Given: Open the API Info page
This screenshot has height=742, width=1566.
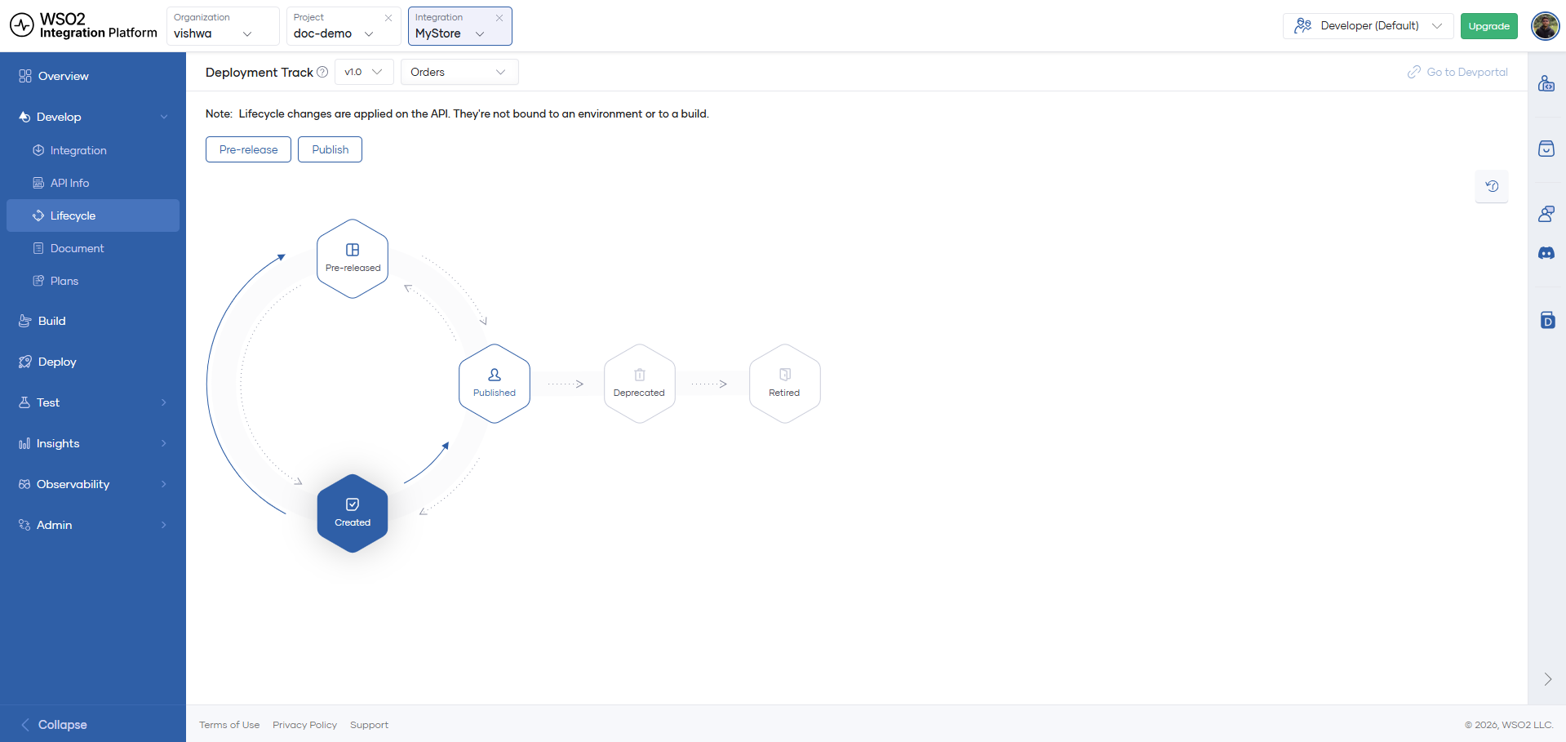Looking at the screenshot, I should point(93,183).
